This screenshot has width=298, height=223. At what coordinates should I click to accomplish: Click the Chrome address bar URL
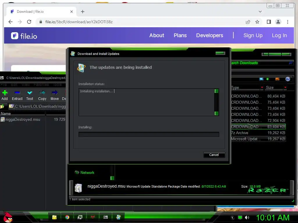click(79, 22)
